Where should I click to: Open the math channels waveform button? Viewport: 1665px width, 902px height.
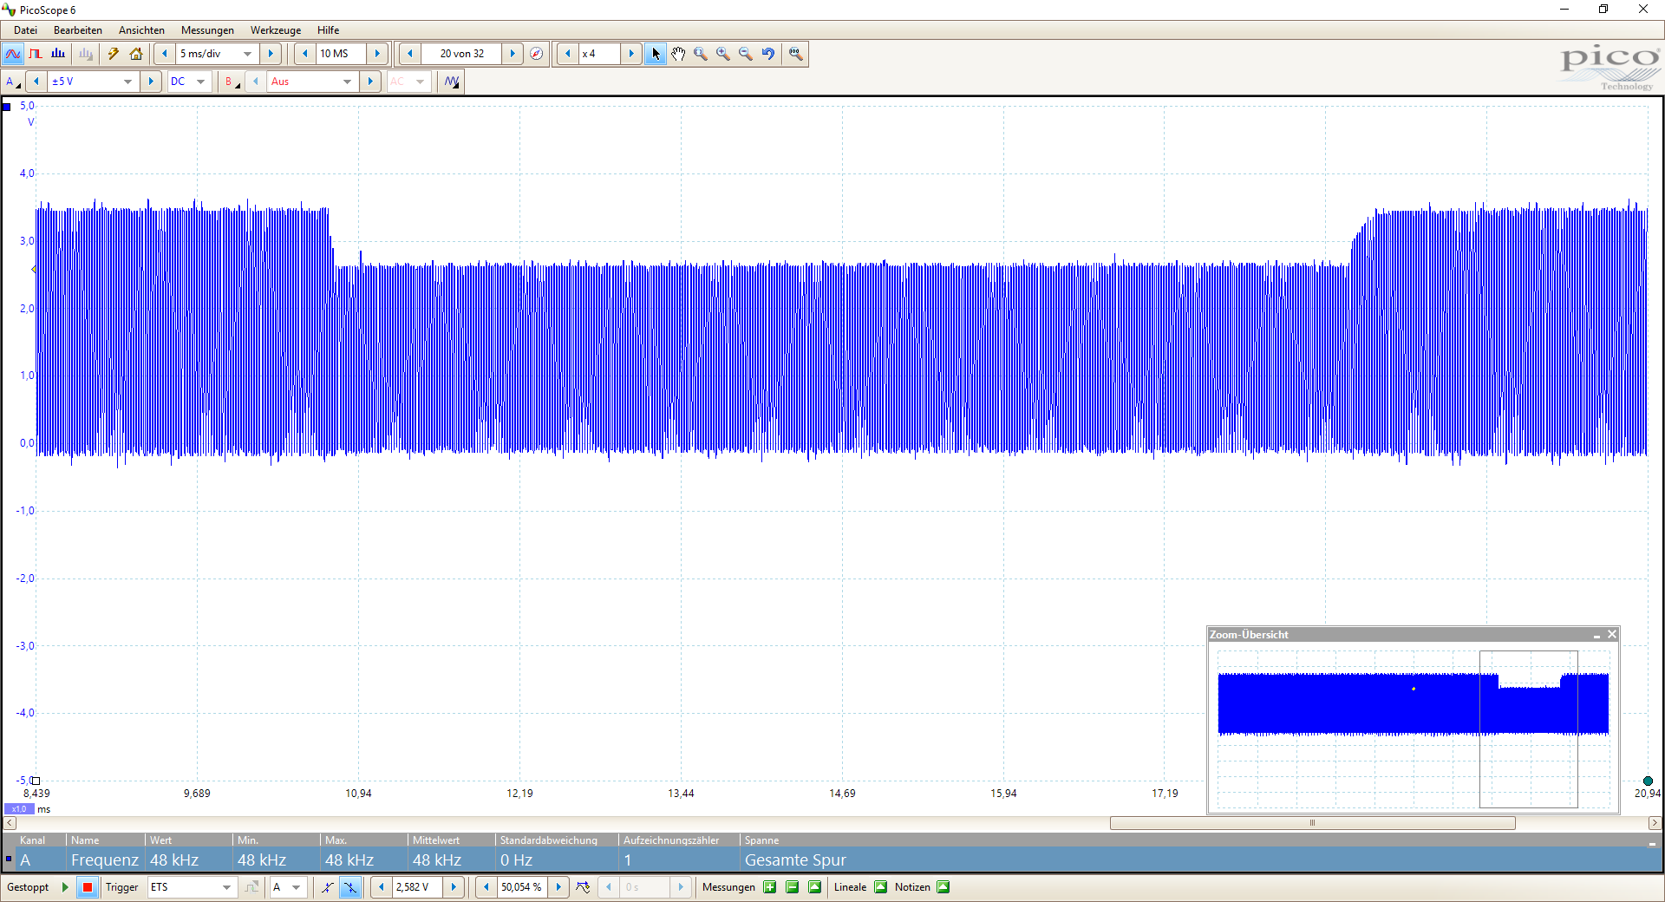pyautogui.click(x=452, y=82)
